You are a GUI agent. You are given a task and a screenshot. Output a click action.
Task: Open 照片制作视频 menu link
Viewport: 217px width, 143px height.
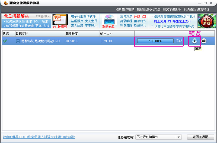click(x=125, y=9)
